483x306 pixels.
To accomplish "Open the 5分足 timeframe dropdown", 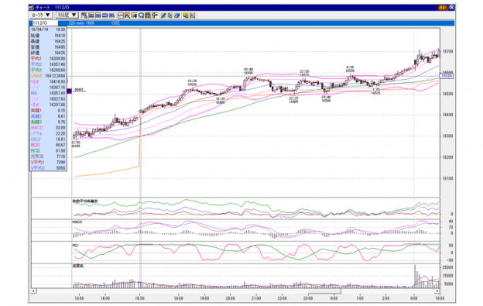I will coord(67,15).
